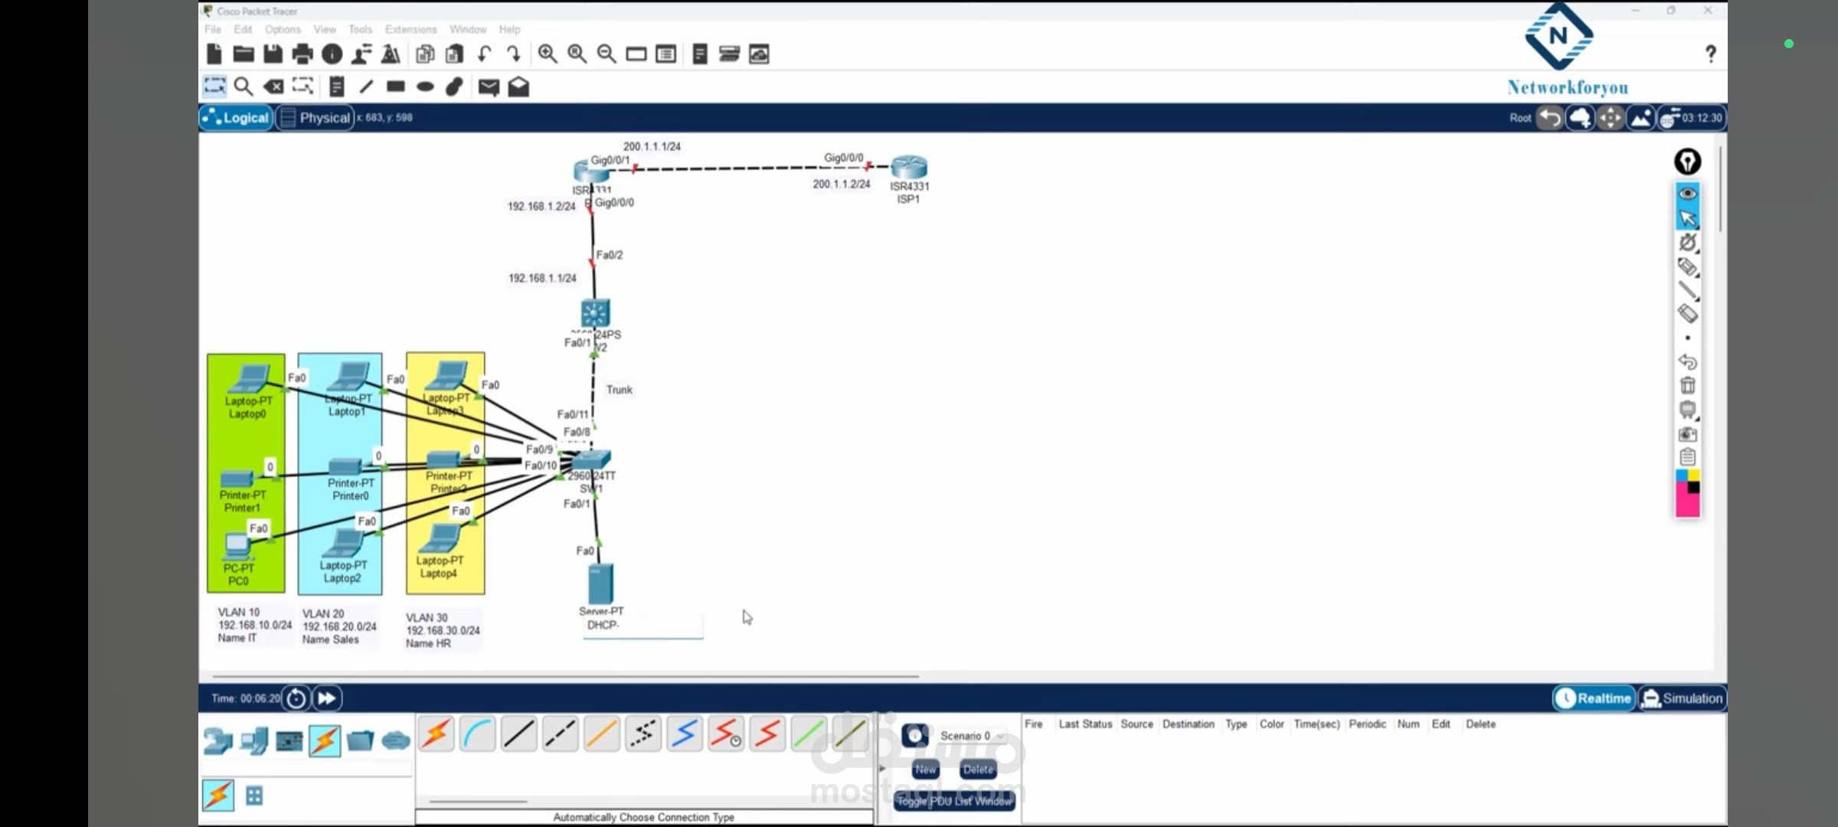Open the Extensions menu
The image size is (1838, 827).
pos(410,29)
